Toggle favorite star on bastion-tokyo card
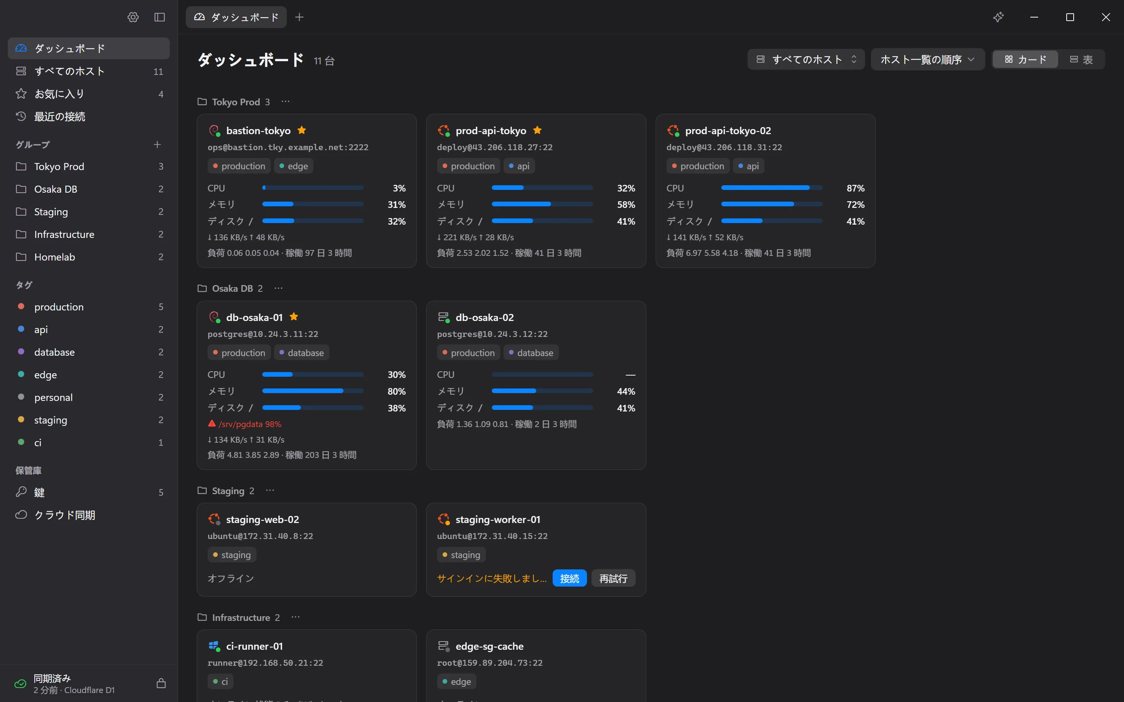Viewport: 1124px width, 702px height. point(302,131)
